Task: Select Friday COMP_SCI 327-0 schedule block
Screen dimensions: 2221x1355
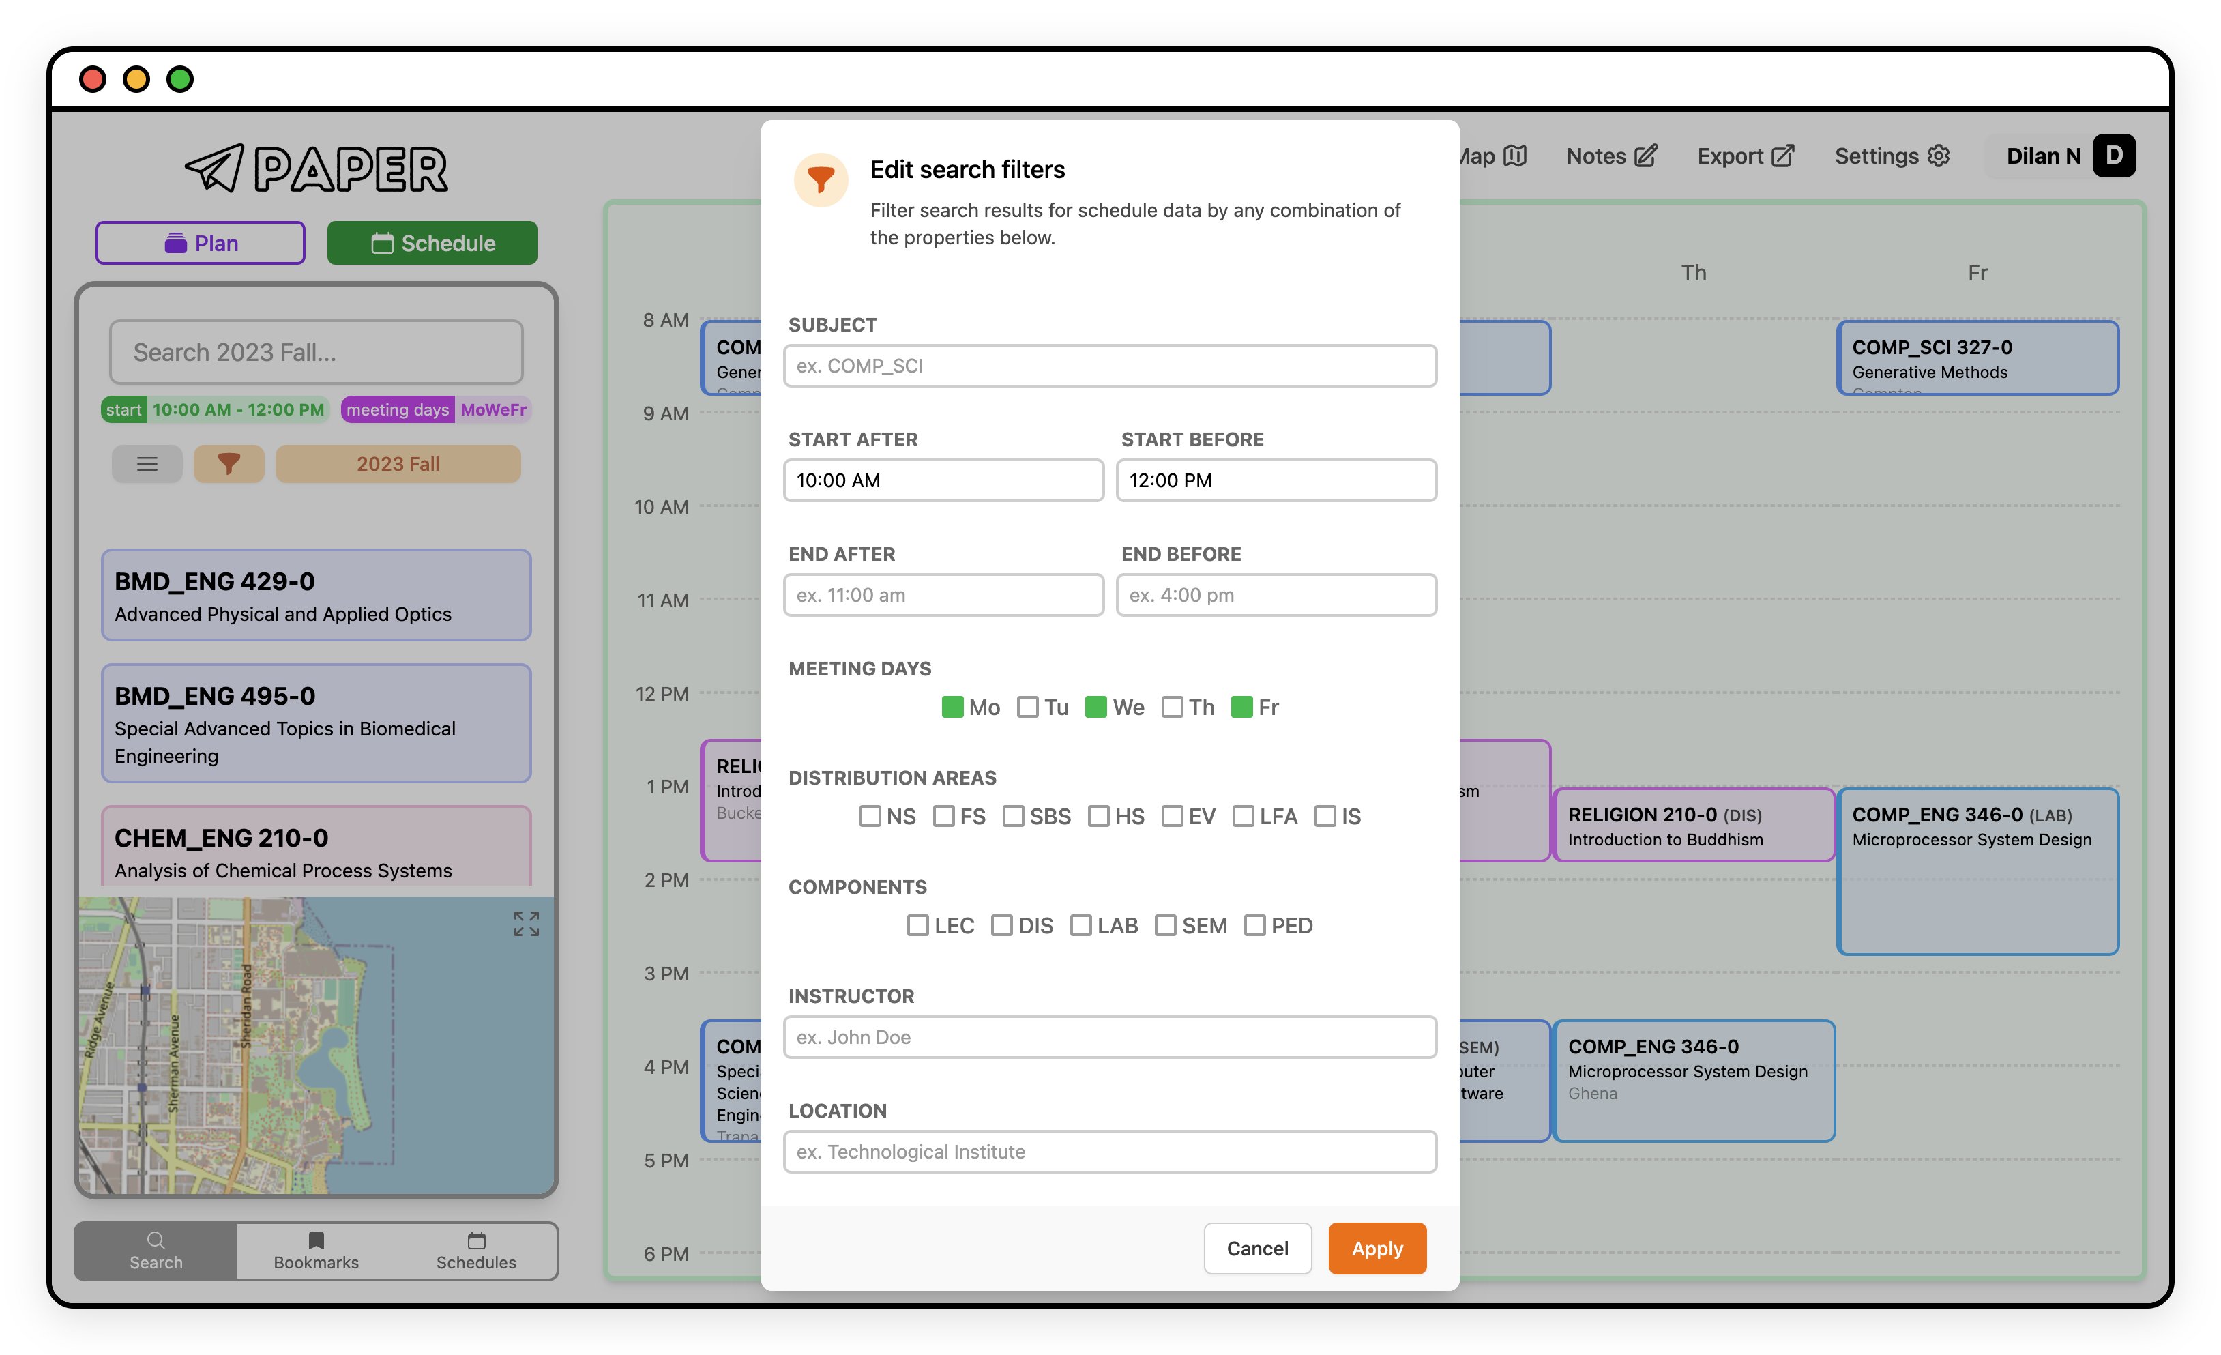Action: [1977, 357]
